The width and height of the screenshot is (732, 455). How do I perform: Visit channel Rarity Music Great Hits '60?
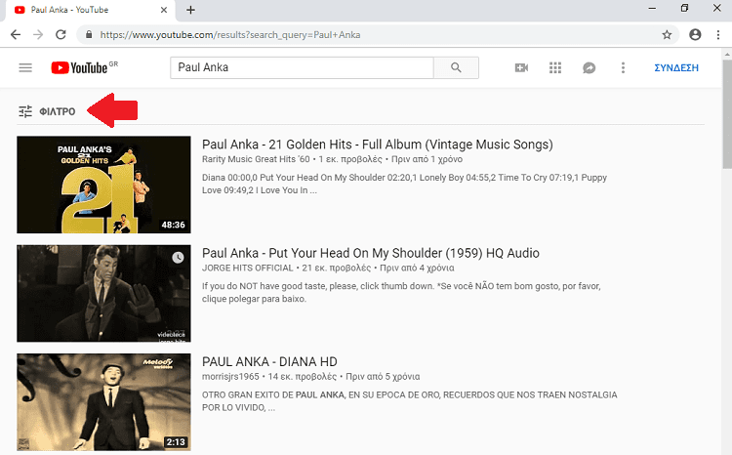[x=256, y=159]
